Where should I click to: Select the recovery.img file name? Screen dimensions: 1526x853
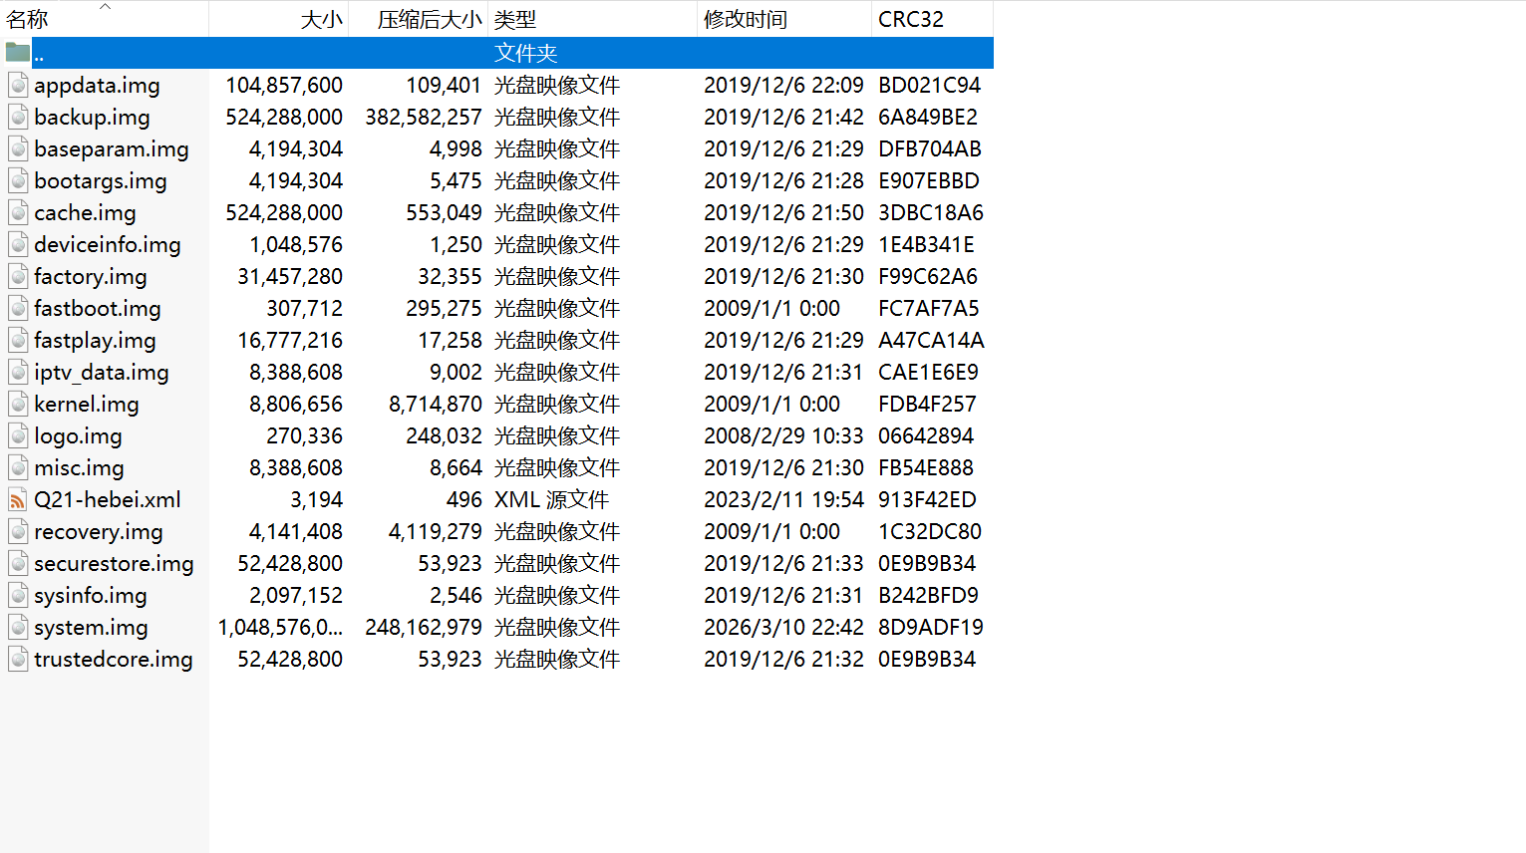click(99, 531)
